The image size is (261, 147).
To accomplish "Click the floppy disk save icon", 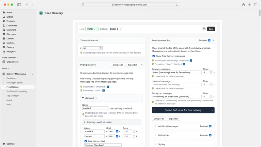I will pyautogui.click(x=204, y=29).
